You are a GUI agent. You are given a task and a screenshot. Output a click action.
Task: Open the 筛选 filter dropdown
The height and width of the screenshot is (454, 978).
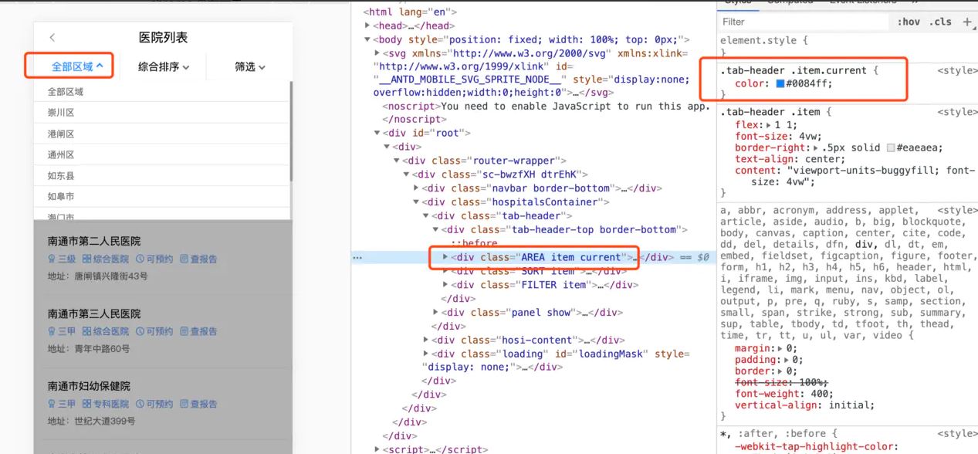pos(250,66)
